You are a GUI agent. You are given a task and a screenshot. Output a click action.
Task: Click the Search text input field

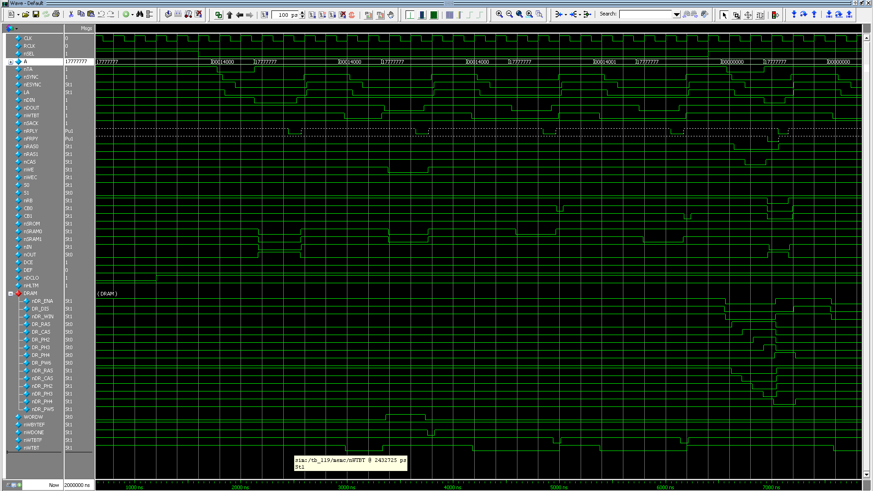click(646, 15)
